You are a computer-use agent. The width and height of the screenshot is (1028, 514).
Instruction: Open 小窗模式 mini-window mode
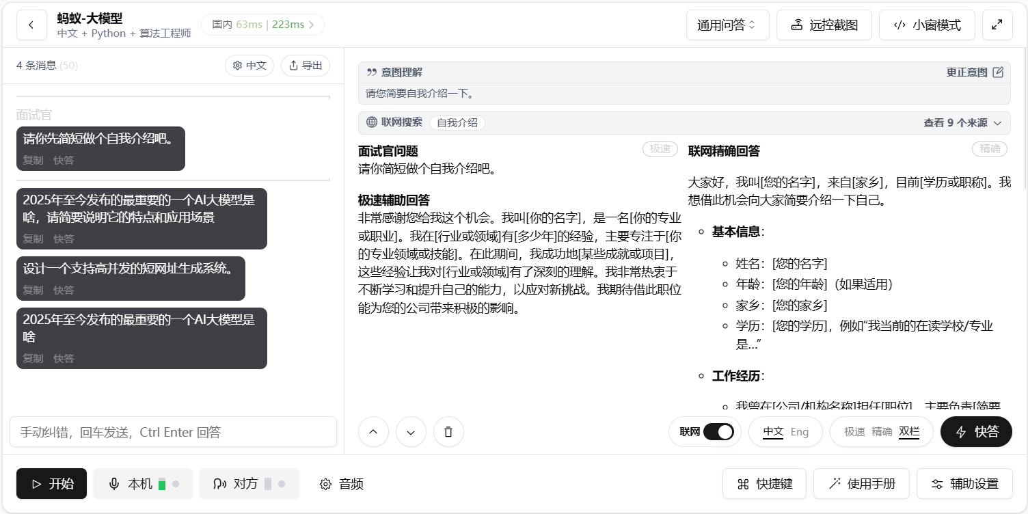point(927,25)
